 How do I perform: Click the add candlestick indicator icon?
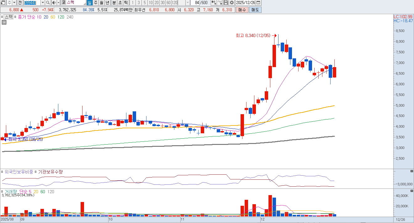(x=214, y=3)
